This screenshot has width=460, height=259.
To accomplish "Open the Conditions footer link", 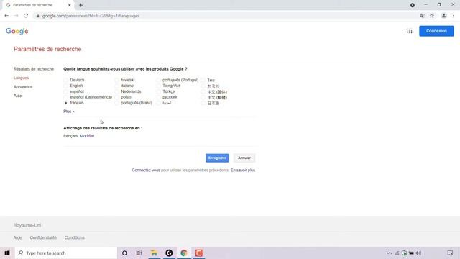I will [x=75, y=237].
